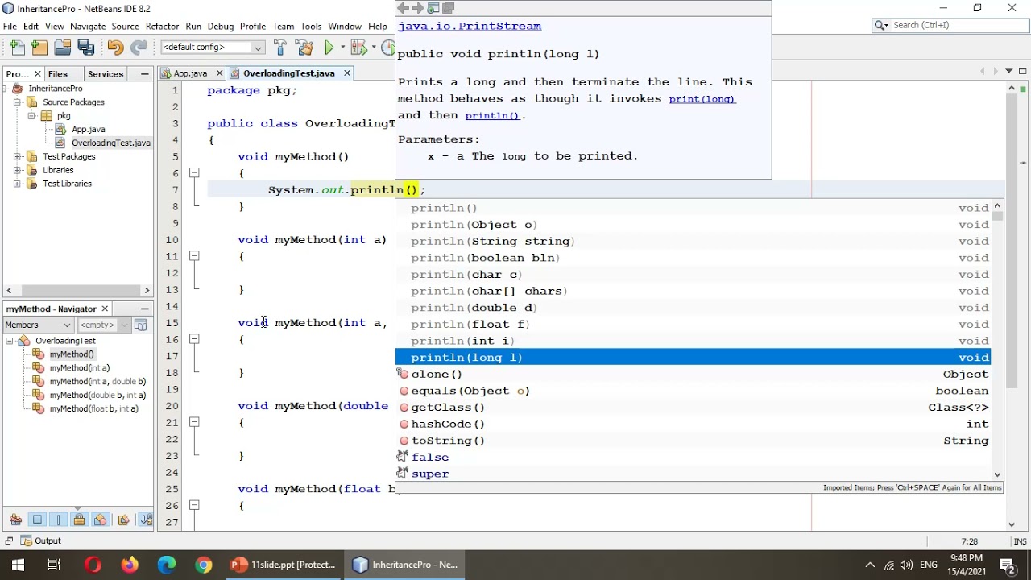Screen dimensions: 1031x580
Task: Select toString() completion item
Action: [693, 441]
